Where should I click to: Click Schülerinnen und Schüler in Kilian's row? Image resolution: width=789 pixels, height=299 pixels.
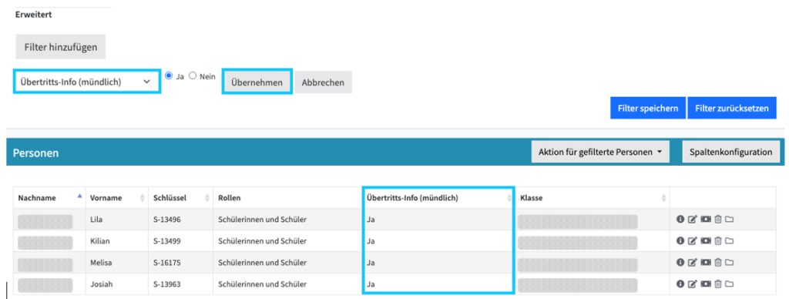pyautogui.click(x=262, y=241)
